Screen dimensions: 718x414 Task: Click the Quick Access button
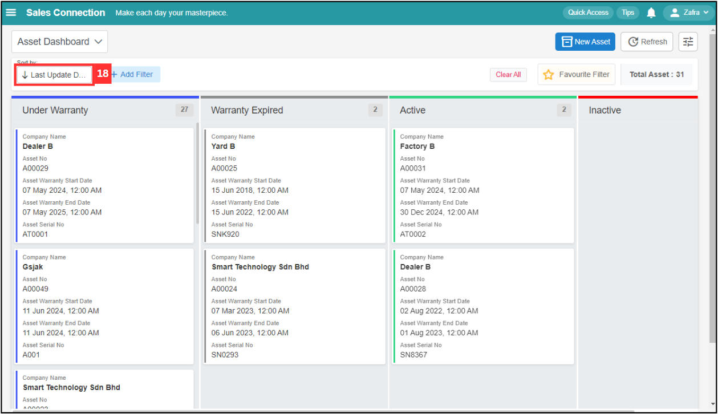pyautogui.click(x=588, y=13)
